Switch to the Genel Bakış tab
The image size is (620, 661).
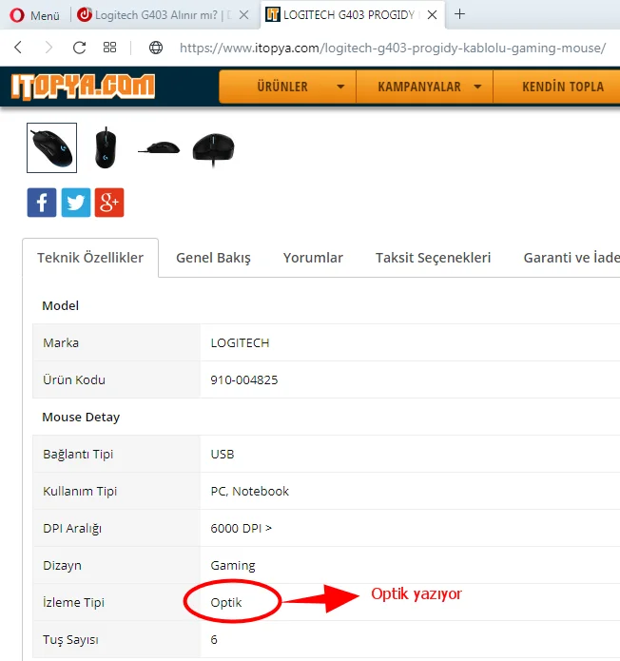click(213, 258)
